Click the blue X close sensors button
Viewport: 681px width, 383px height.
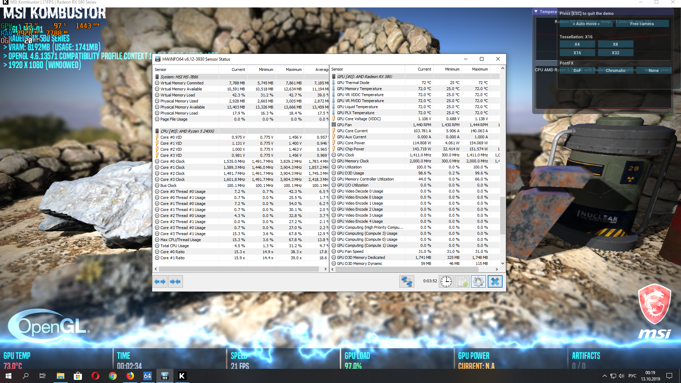[x=495, y=282]
